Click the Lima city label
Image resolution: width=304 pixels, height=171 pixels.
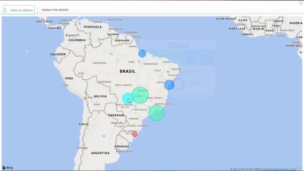point(65,85)
